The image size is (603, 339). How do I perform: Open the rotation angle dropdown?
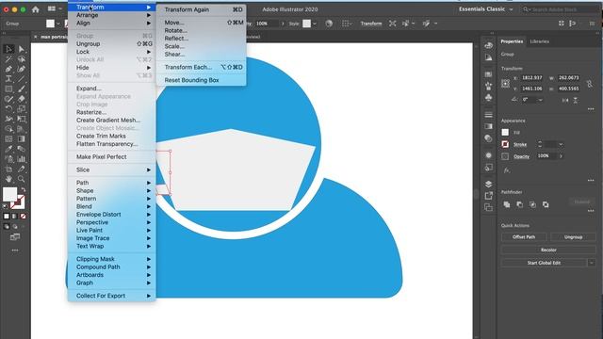click(540, 100)
